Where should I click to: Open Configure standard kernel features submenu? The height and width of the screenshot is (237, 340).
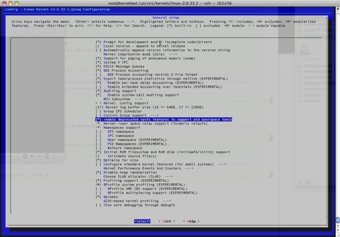(x=164, y=164)
